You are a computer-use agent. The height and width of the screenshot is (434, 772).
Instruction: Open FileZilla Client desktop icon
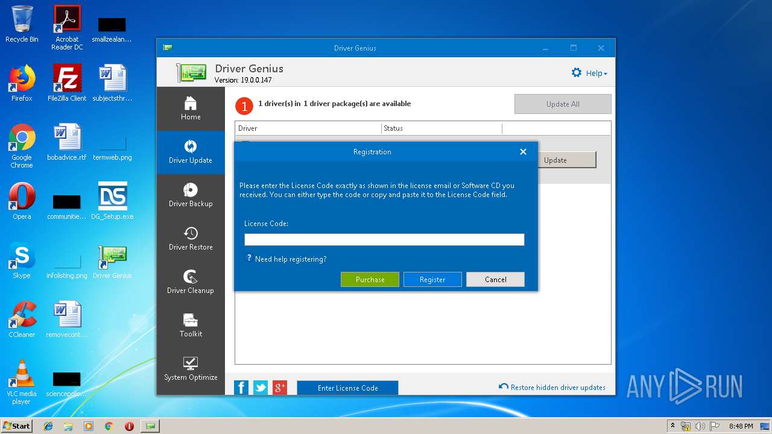click(x=67, y=83)
